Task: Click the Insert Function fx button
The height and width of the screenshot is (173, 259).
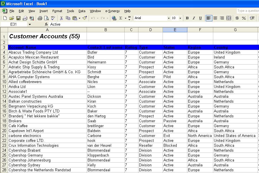Action: (47, 24)
